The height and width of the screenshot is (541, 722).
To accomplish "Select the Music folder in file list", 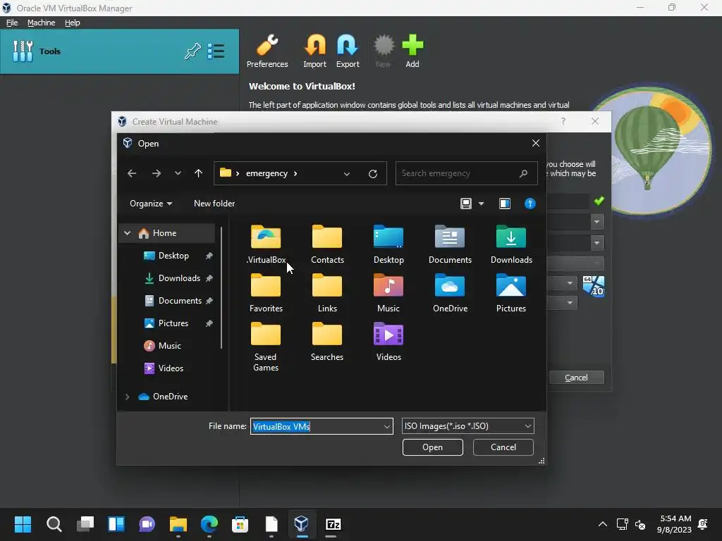I will 388,293.
